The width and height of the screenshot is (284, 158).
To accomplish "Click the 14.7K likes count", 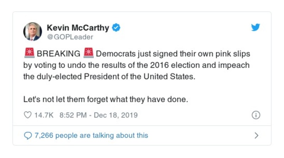I will [43, 115].
